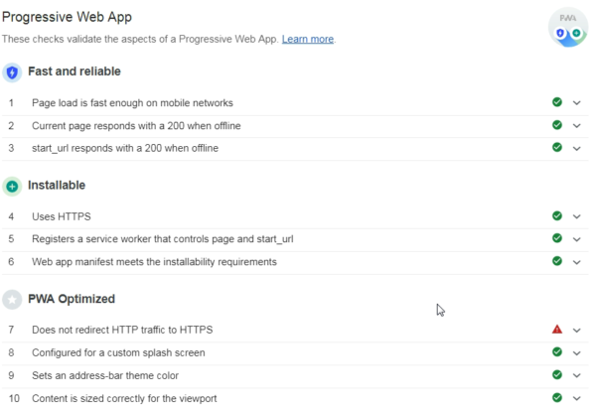Viewport: 596px width, 408px height.
Task: Expand the address-bar theme color chevron
Action: pyautogui.click(x=576, y=375)
